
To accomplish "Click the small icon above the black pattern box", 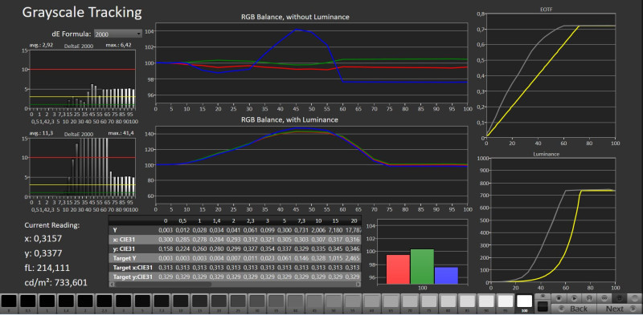I will click(x=543, y=296).
